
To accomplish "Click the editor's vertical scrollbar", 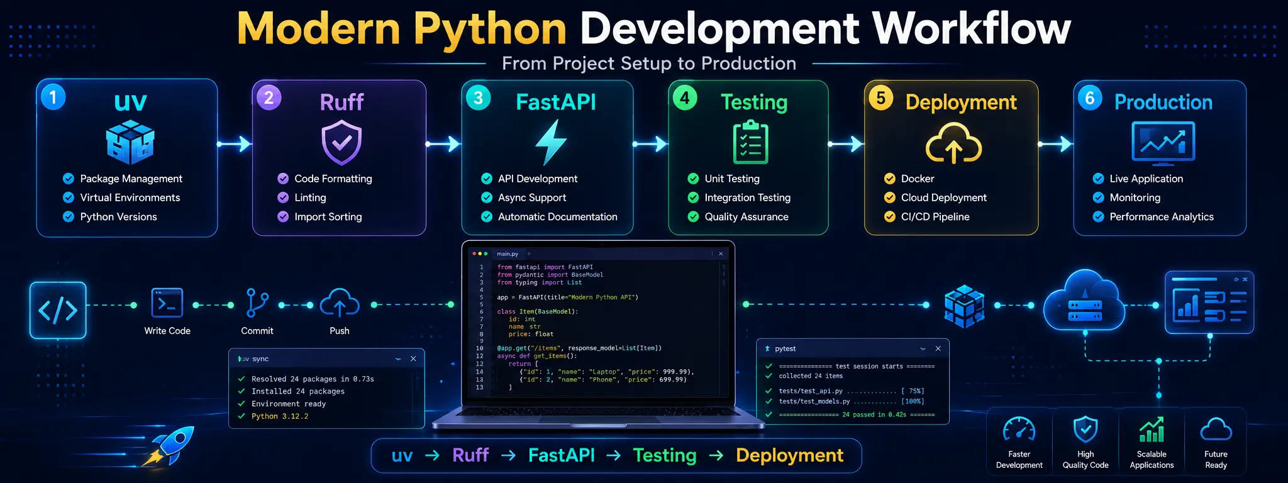I will [x=723, y=275].
